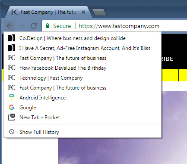Click the browser back arrow button
187x164 pixels.
click(10, 26)
